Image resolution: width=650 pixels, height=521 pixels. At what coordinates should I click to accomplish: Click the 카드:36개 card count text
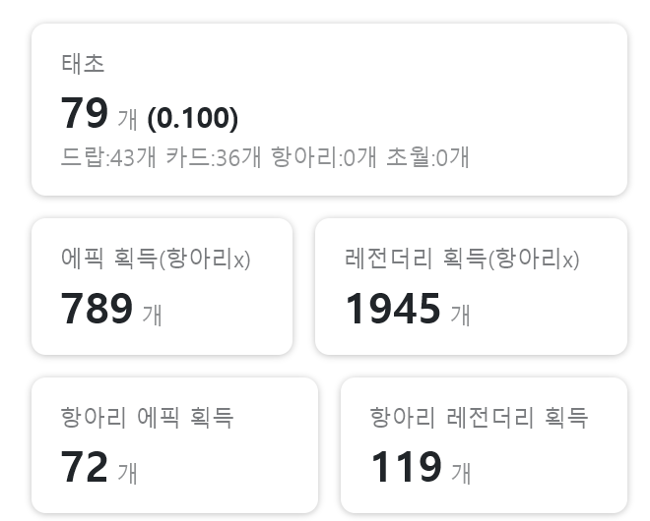[214, 157]
